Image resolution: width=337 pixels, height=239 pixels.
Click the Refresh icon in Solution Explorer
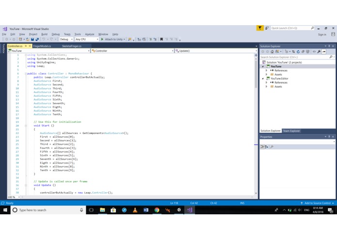click(x=298, y=52)
